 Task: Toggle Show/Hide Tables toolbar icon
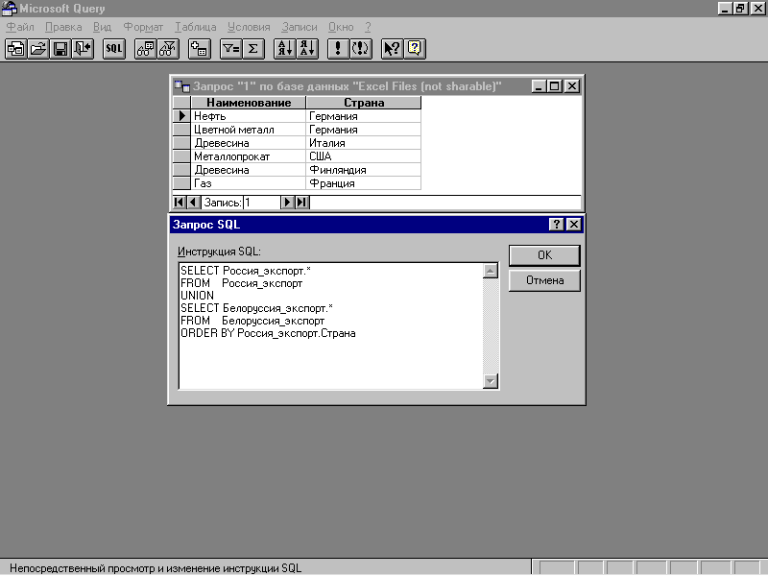point(146,49)
